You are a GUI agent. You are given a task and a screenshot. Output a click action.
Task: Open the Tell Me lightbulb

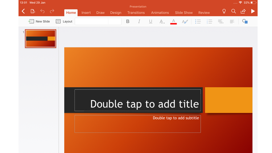(x=224, y=12)
